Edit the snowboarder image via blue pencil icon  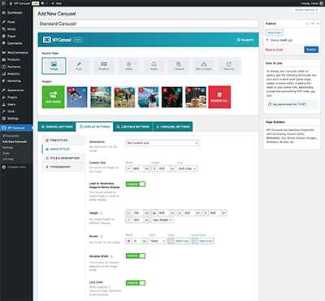[x=84, y=89]
